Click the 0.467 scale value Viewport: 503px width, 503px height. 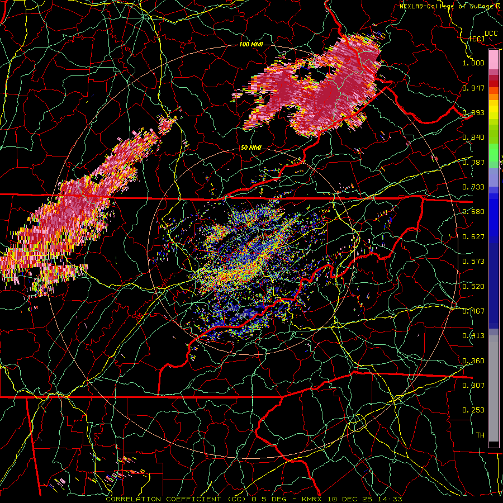pyautogui.click(x=473, y=311)
